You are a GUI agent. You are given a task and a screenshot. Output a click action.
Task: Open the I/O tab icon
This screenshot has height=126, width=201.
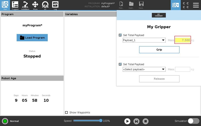pos(45,5)
